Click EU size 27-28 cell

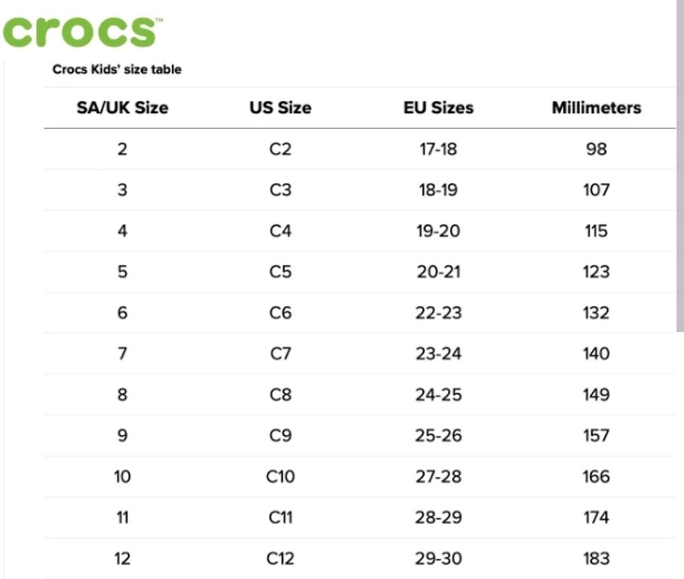(x=438, y=476)
